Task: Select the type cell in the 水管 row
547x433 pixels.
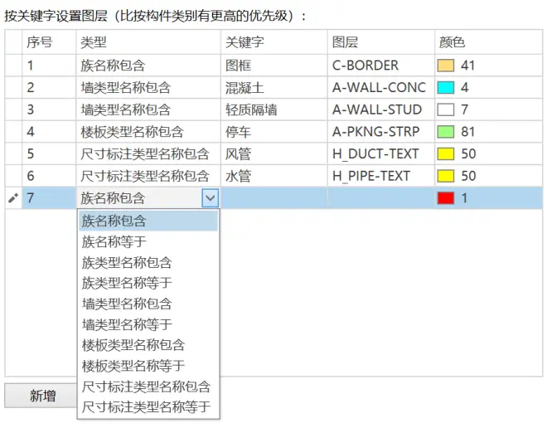Action: 148,176
